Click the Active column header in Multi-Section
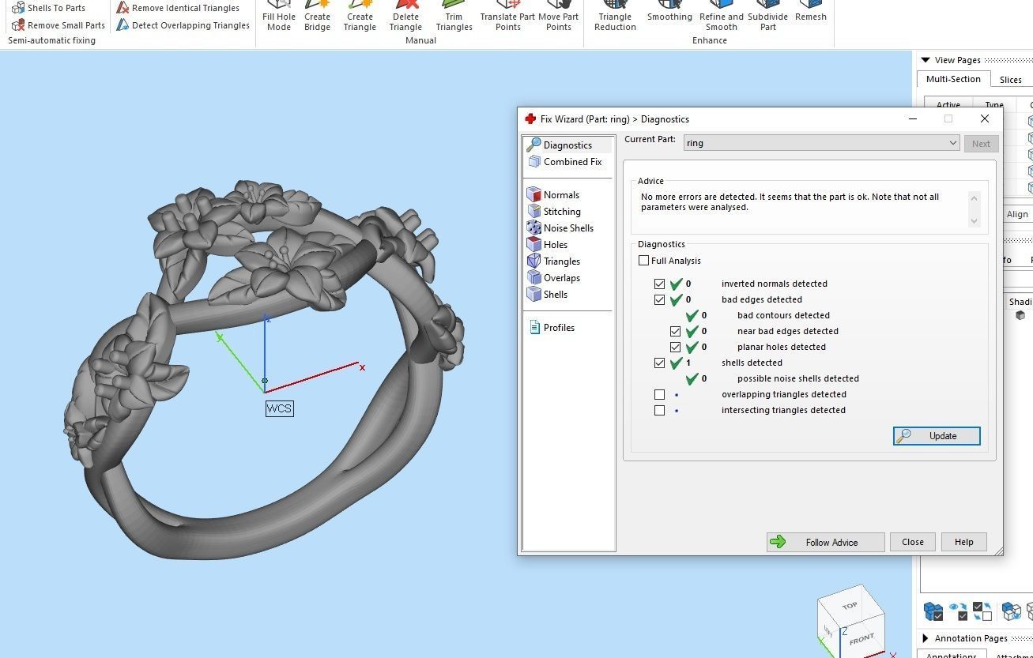Screen dimensions: 1033x658 click(x=948, y=105)
